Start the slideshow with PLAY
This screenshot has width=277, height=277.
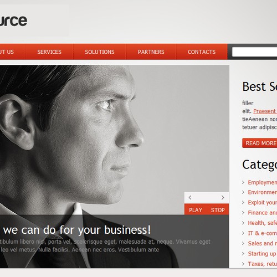pyautogui.click(x=196, y=210)
